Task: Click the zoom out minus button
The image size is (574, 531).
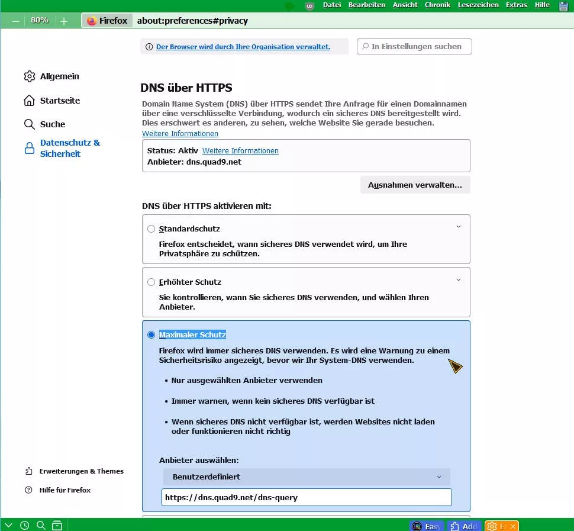Action: click(16, 21)
